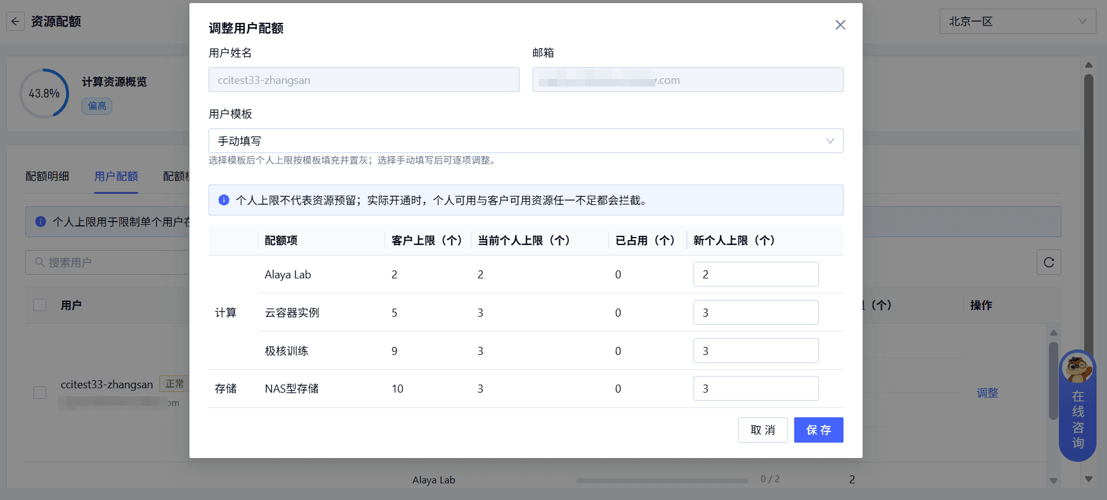Edit Alaya Lab new personal limit field
This screenshot has width=1107, height=500.
point(756,274)
